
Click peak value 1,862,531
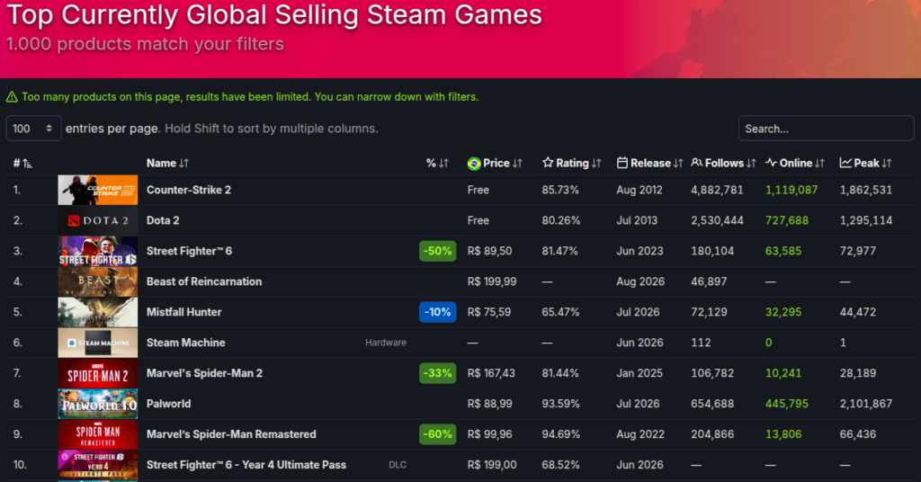click(866, 190)
